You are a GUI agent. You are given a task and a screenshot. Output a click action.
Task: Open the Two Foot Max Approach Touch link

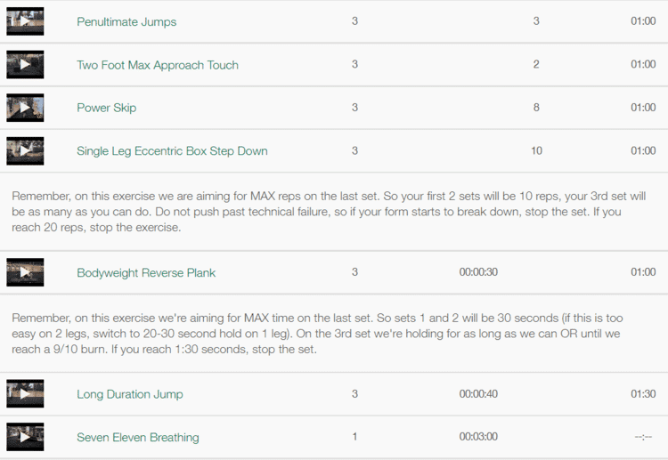click(x=158, y=65)
